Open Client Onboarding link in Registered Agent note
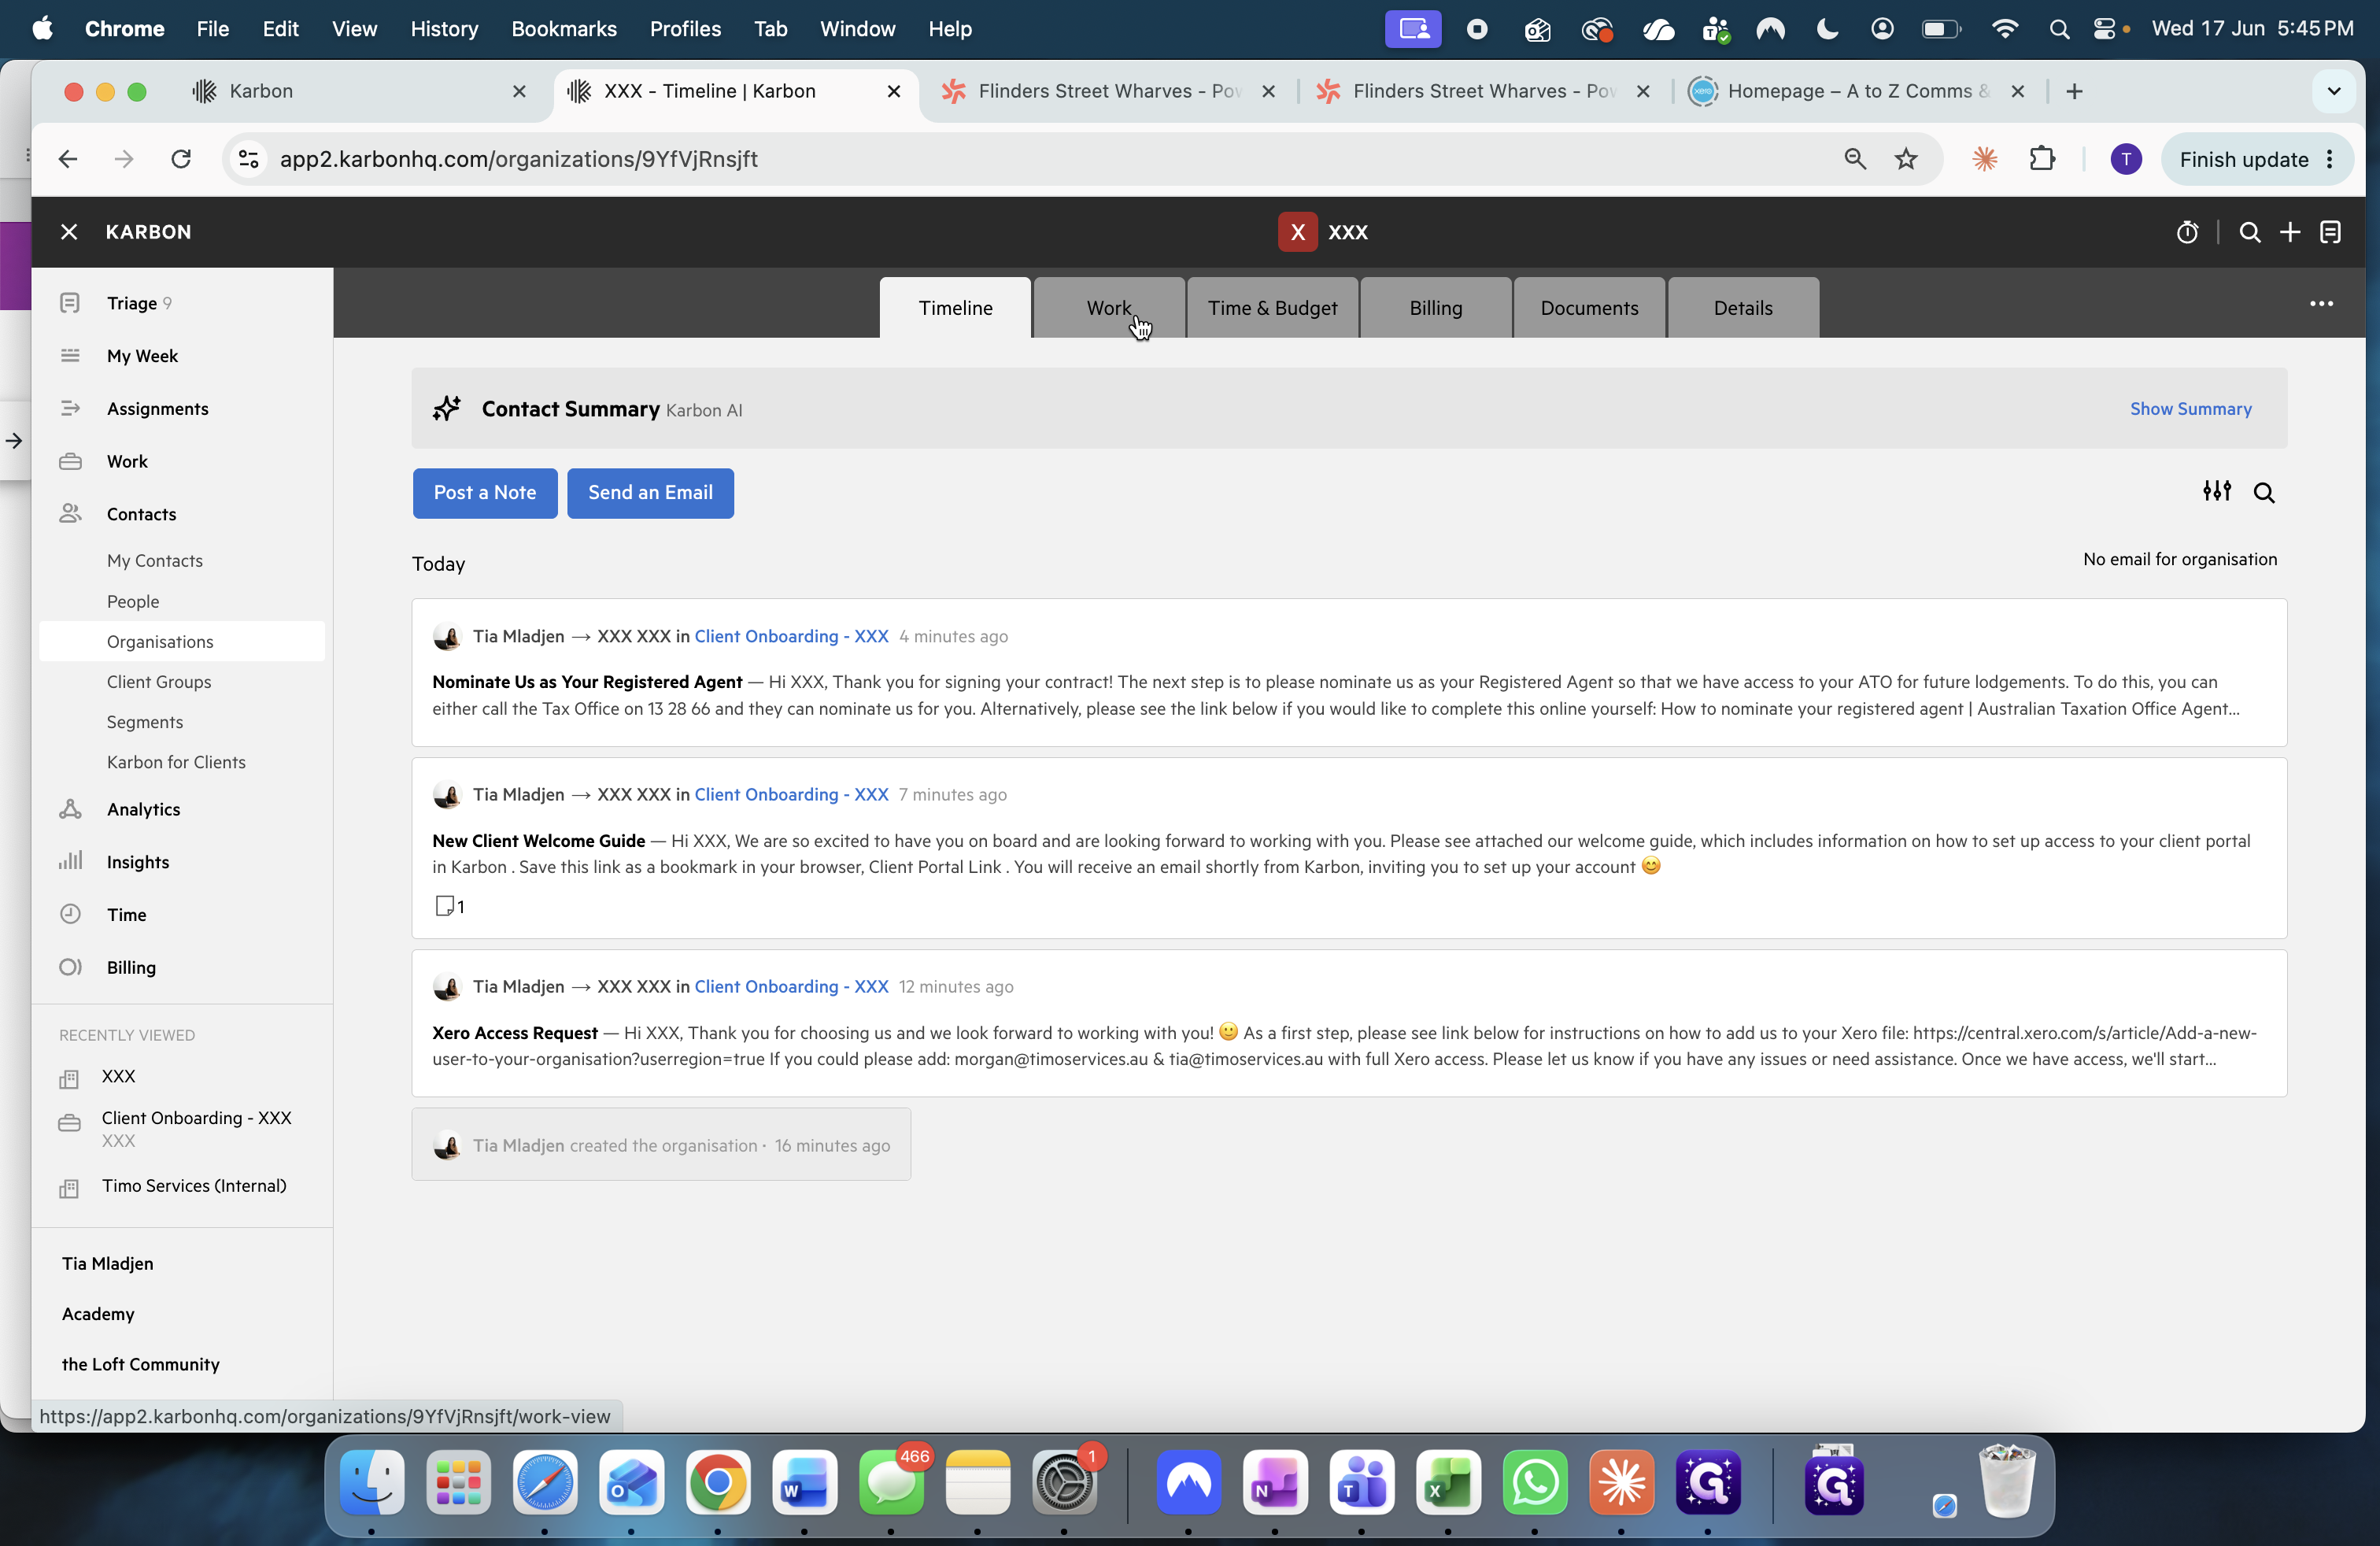This screenshot has width=2380, height=1546. point(791,636)
